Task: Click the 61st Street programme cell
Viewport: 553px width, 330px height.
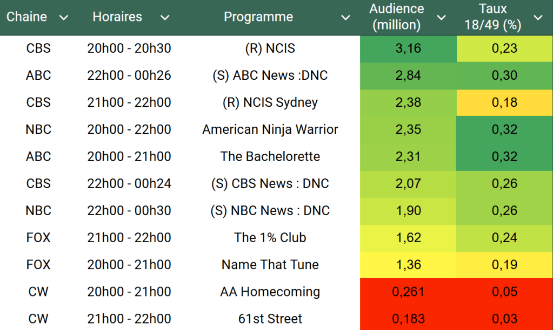Action: pos(270,319)
